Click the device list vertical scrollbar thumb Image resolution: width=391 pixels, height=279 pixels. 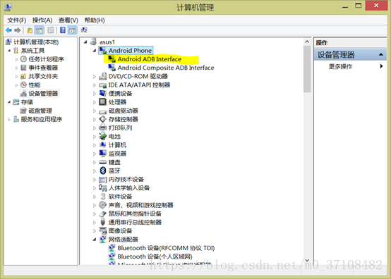(x=307, y=69)
